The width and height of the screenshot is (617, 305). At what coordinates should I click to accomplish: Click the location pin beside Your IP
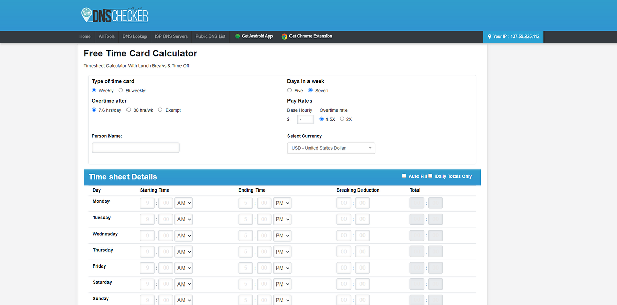click(489, 36)
